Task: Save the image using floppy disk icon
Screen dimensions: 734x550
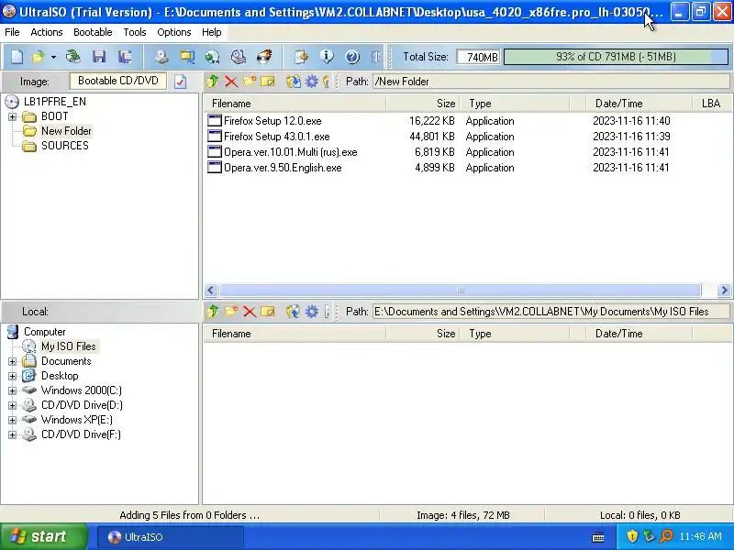Action: point(99,57)
